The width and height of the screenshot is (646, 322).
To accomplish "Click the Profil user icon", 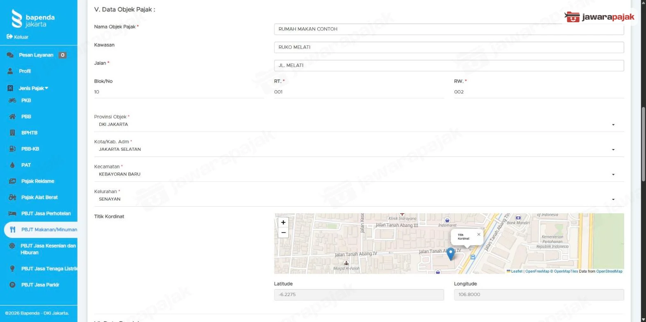I will [10, 71].
